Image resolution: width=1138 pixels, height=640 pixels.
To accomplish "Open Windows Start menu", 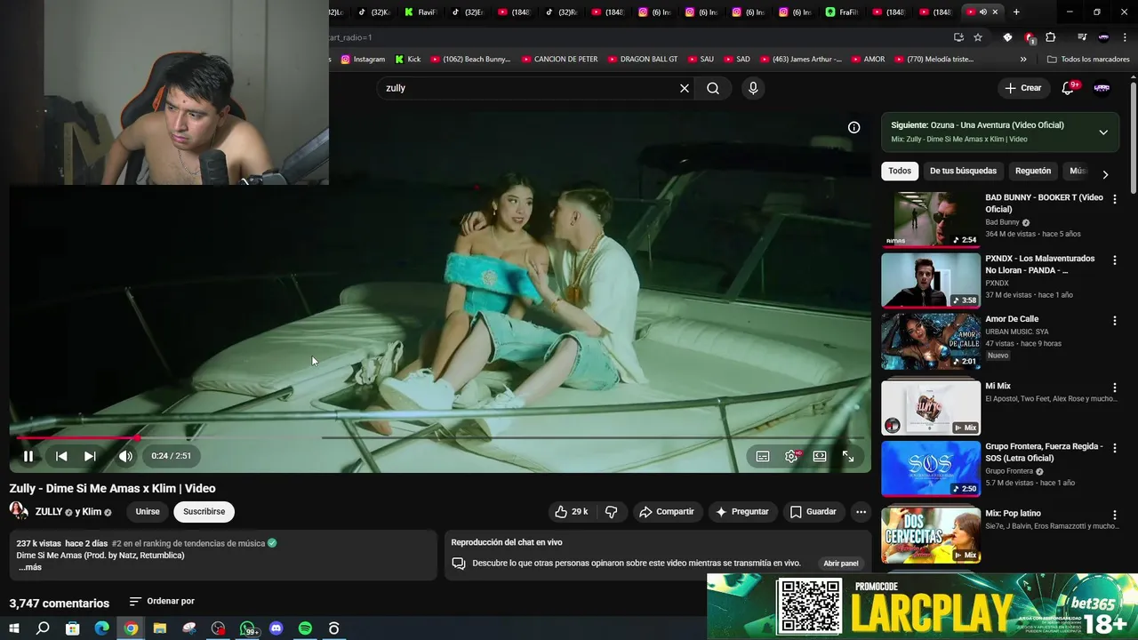I will (13, 628).
